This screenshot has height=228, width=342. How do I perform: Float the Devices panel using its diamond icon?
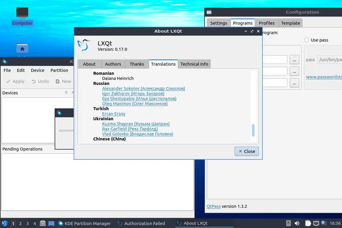66,93
